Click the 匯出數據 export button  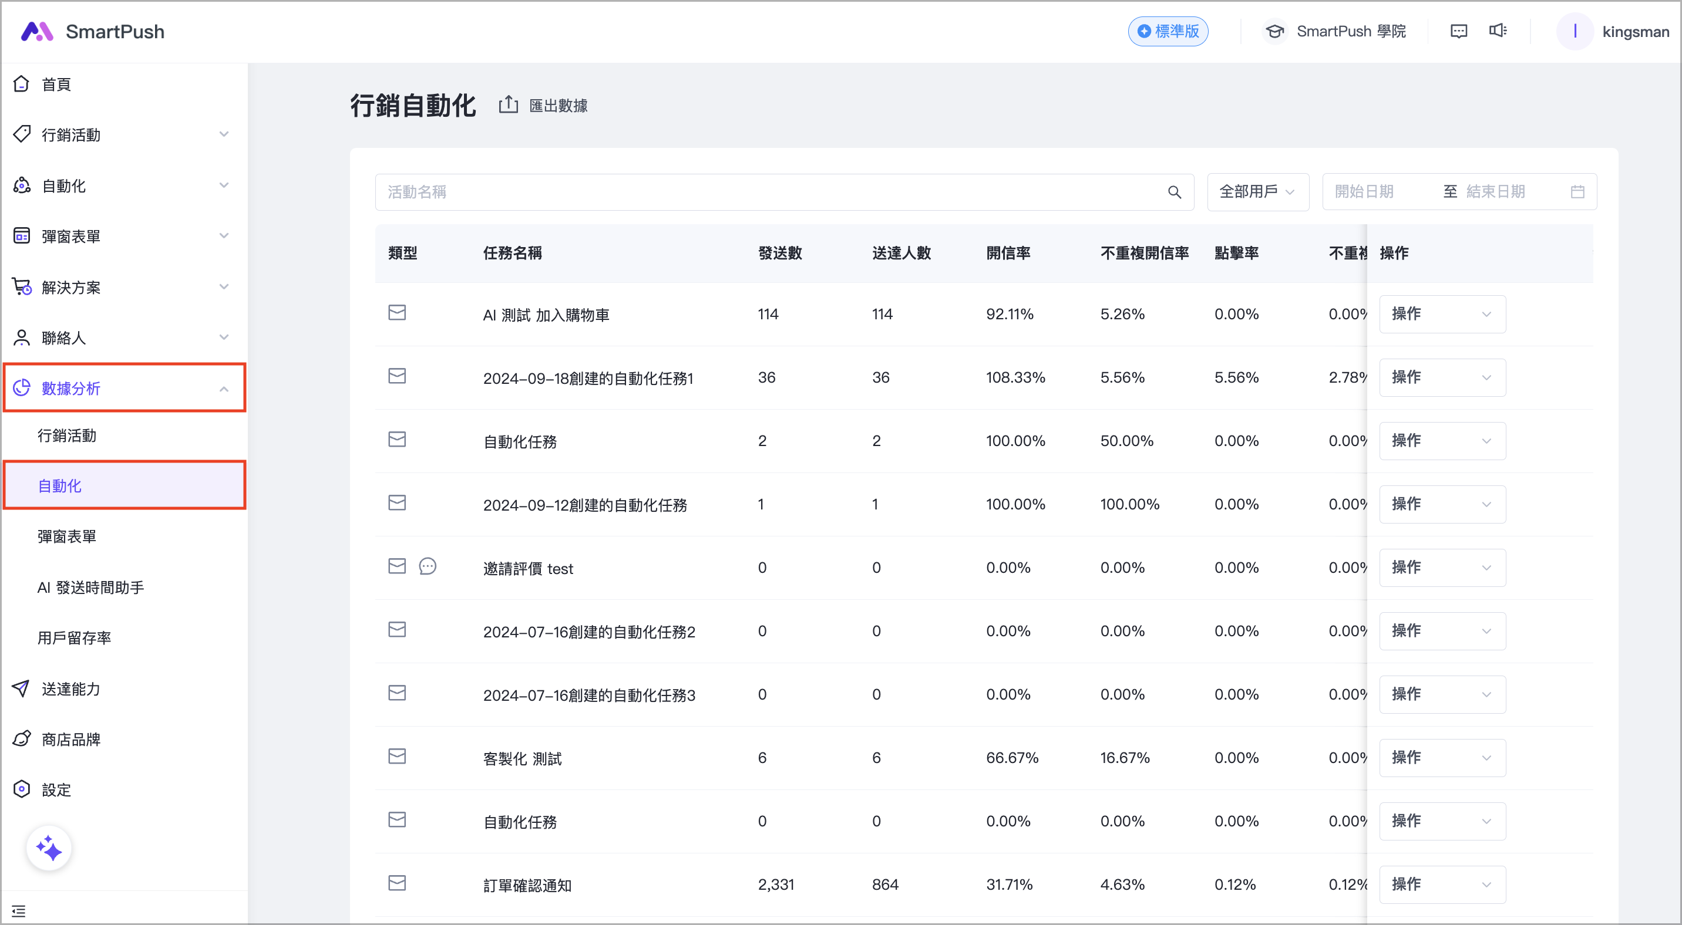click(x=543, y=106)
